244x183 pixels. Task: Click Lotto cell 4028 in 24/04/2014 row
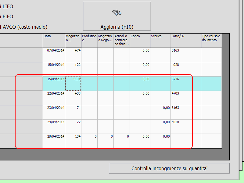[x=186, y=127]
